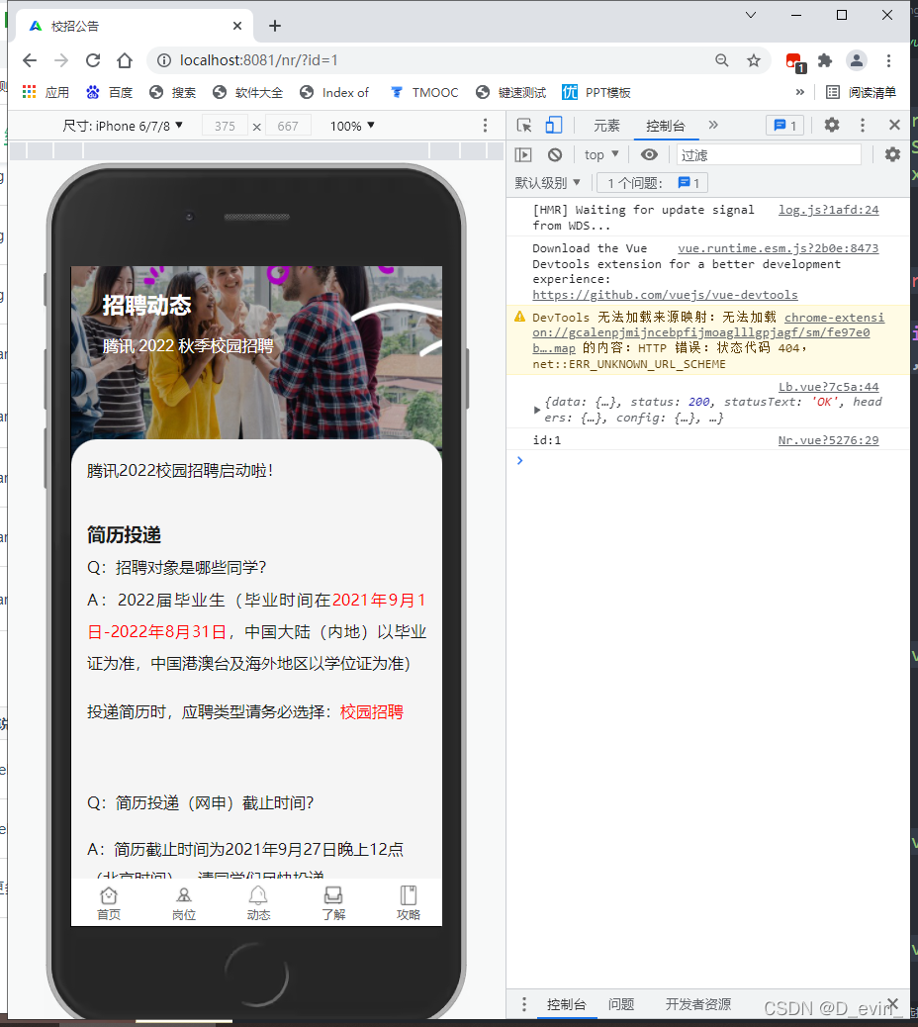Open DevTools customize three-dot menu
918x1027 pixels.
(863, 125)
